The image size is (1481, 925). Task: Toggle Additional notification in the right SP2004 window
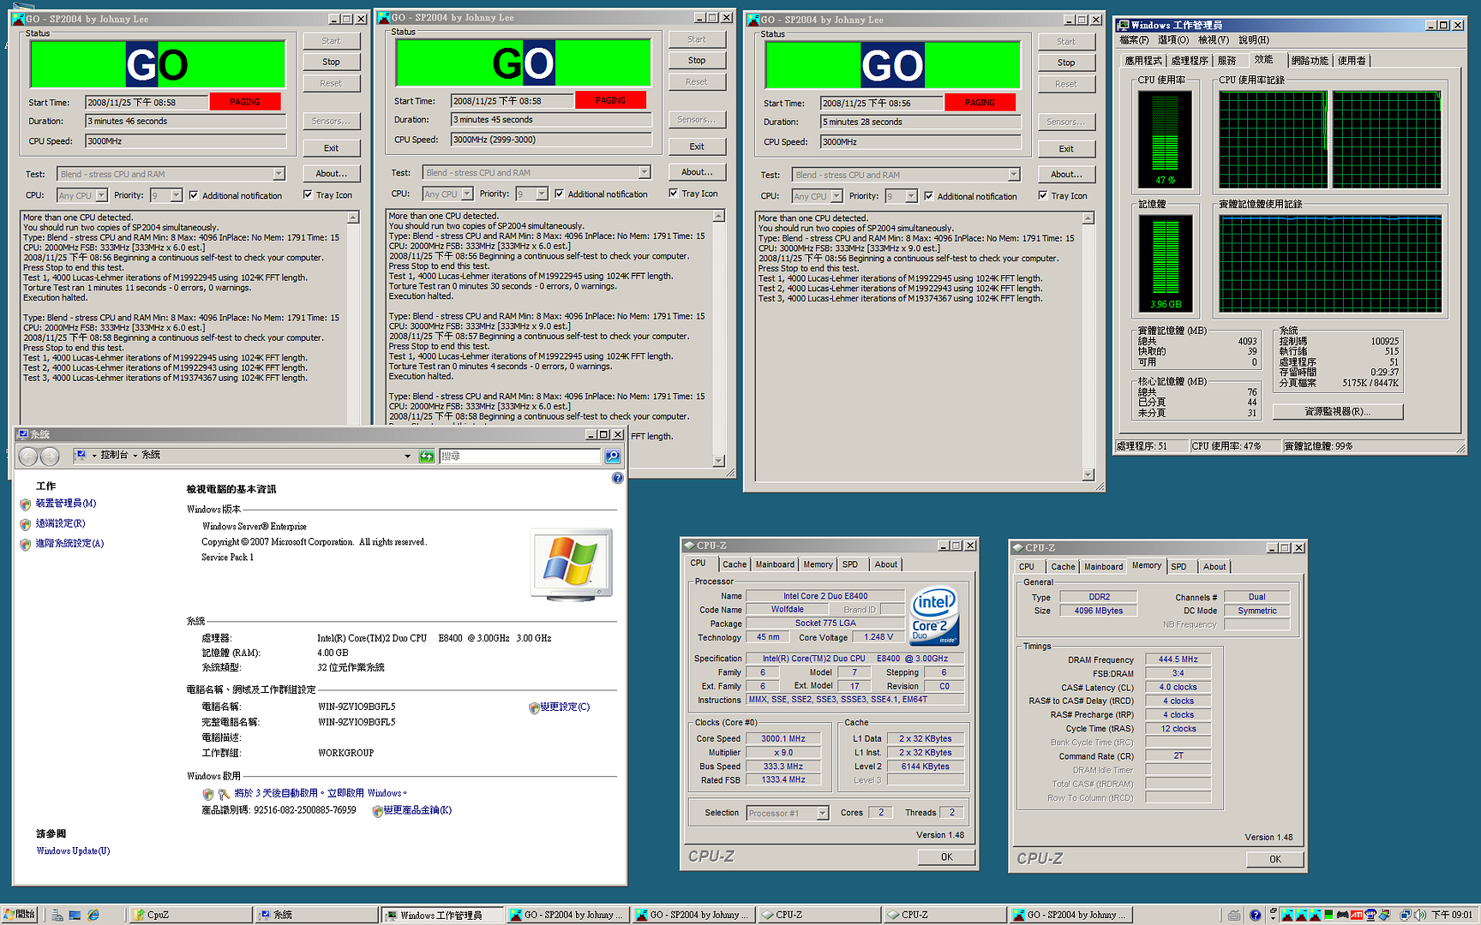click(x=929, y=196)
